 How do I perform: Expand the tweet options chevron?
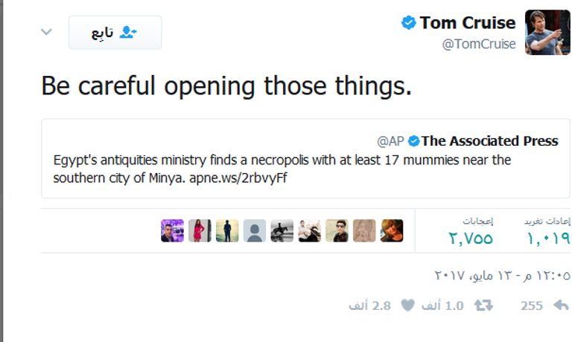point(46,32)
